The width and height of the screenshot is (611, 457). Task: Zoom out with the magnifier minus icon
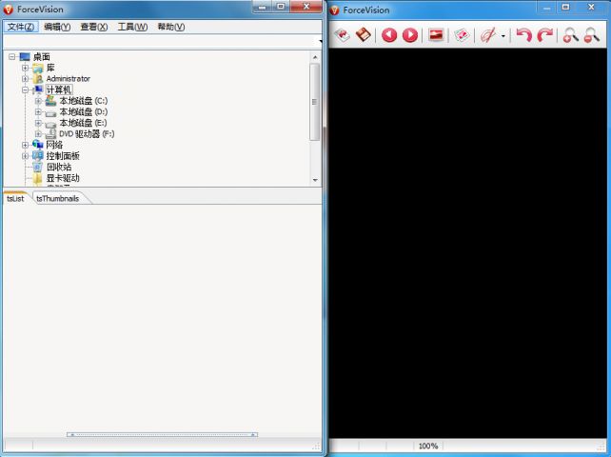click(x=592, y=35)
